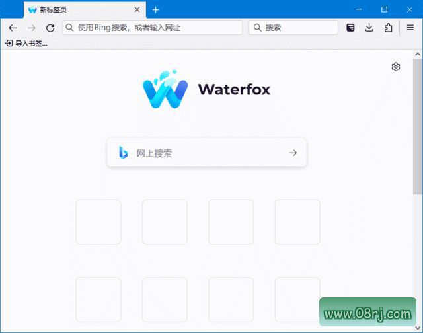Reload the current page
Image resolution: width=423 pixels, height=333 pixels.
click(x=50, y=28)
